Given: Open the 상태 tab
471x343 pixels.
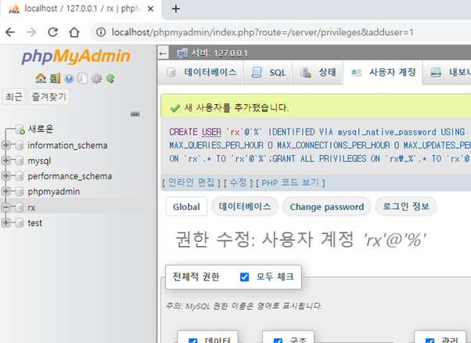Looking at the screenshot, I should point(318,73).
